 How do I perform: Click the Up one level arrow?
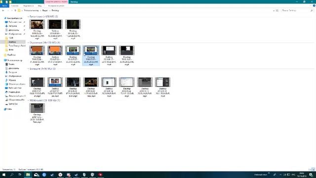click(x=15, y=10)
